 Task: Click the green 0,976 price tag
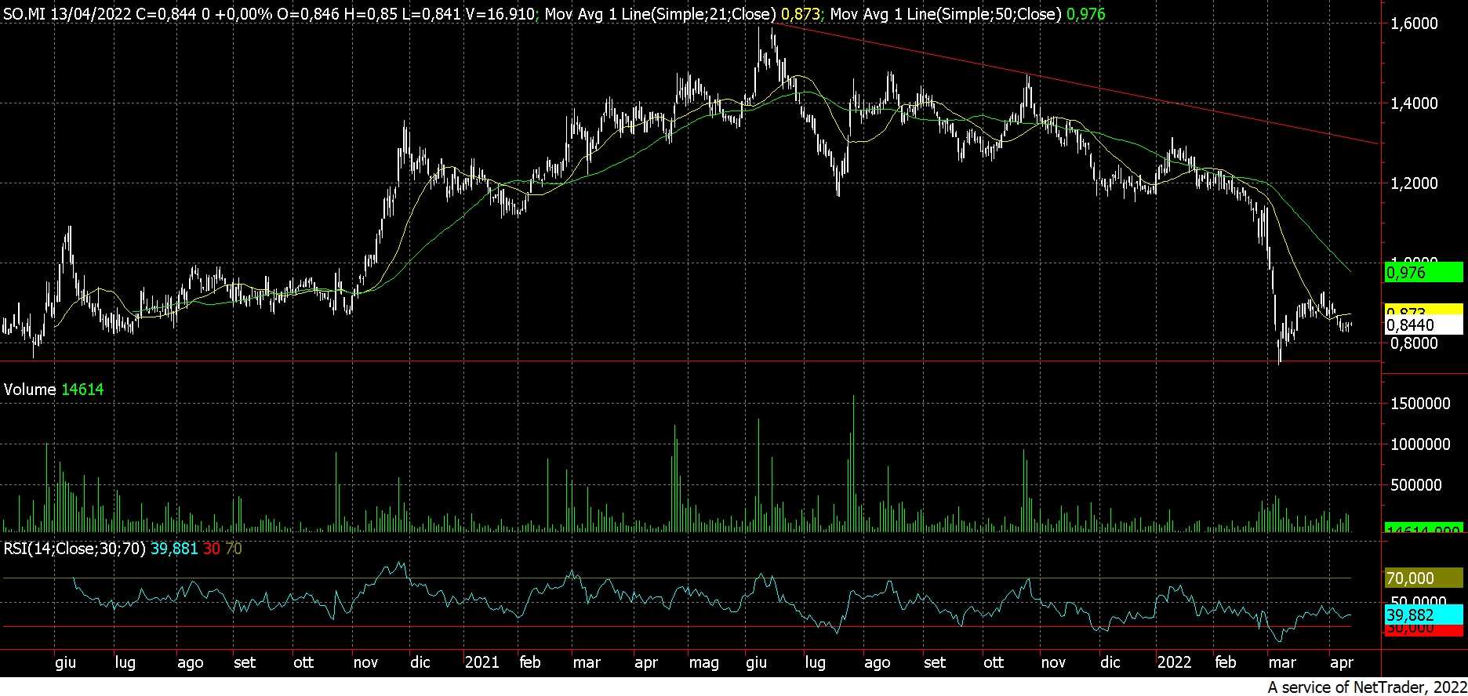point(1423,273)
